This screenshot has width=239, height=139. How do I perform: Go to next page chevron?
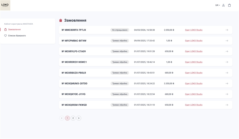point(79,118)
